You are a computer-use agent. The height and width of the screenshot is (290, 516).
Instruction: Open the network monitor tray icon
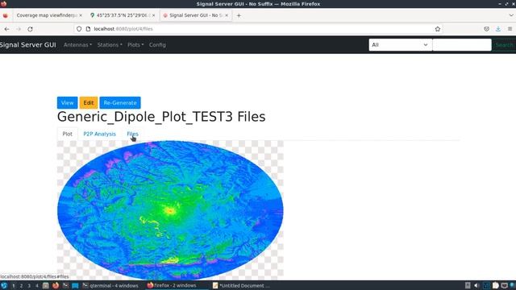486,285
